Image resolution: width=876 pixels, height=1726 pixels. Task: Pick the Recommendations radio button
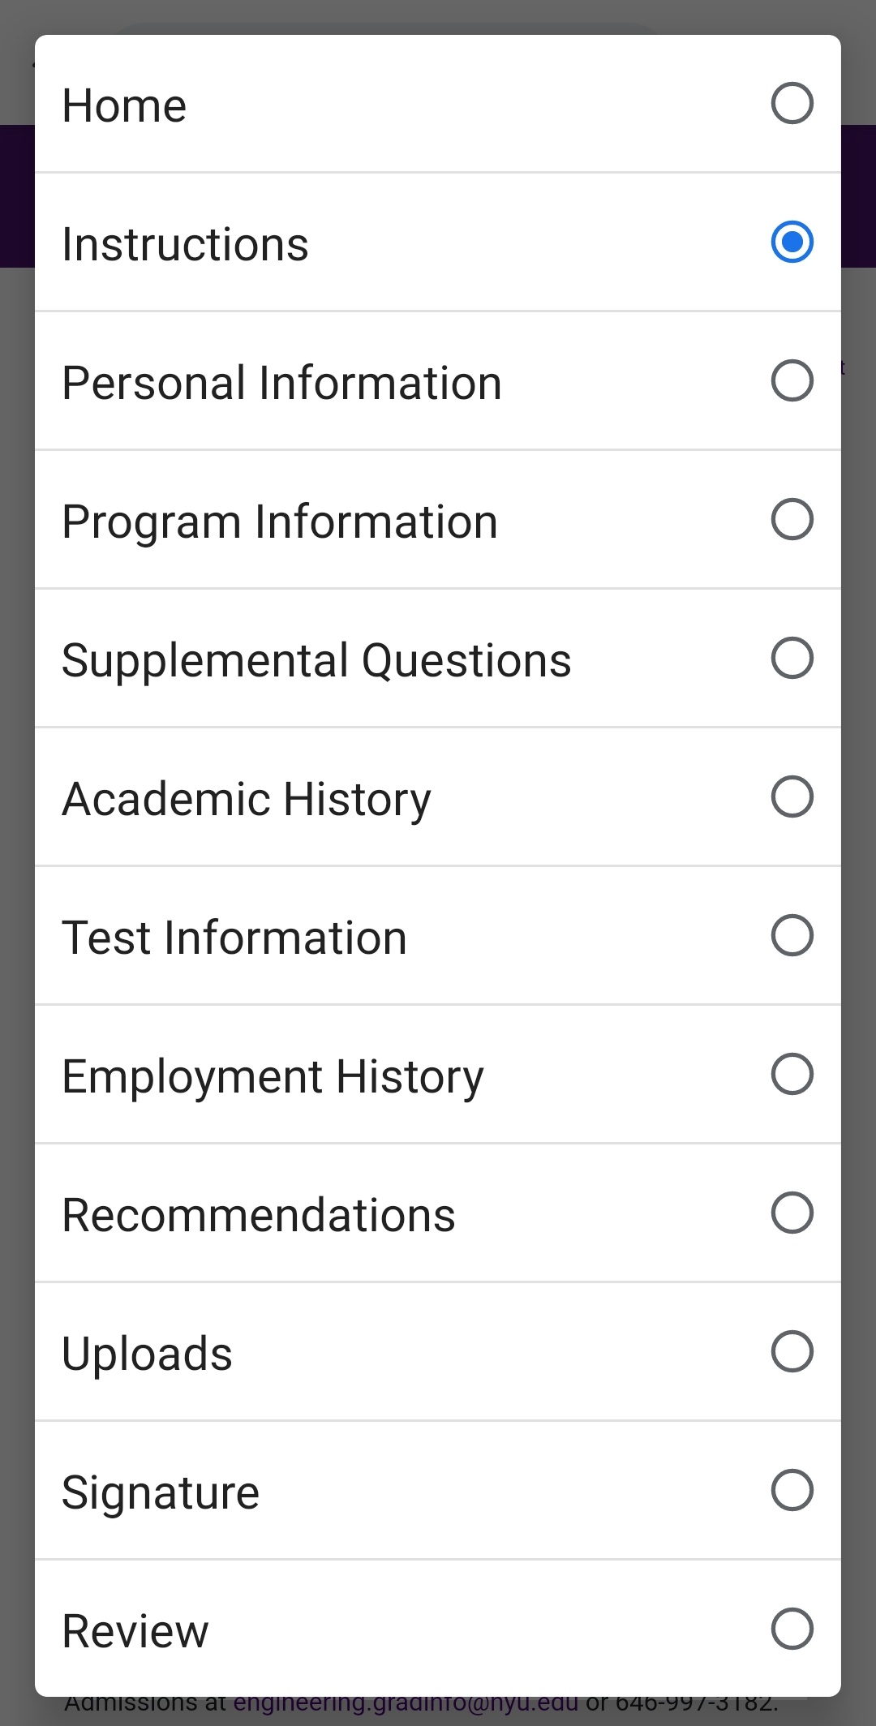click(792, 1213)
